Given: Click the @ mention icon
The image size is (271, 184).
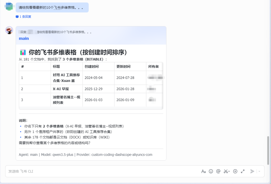Looking at the screenshot, I should [218, 171].
